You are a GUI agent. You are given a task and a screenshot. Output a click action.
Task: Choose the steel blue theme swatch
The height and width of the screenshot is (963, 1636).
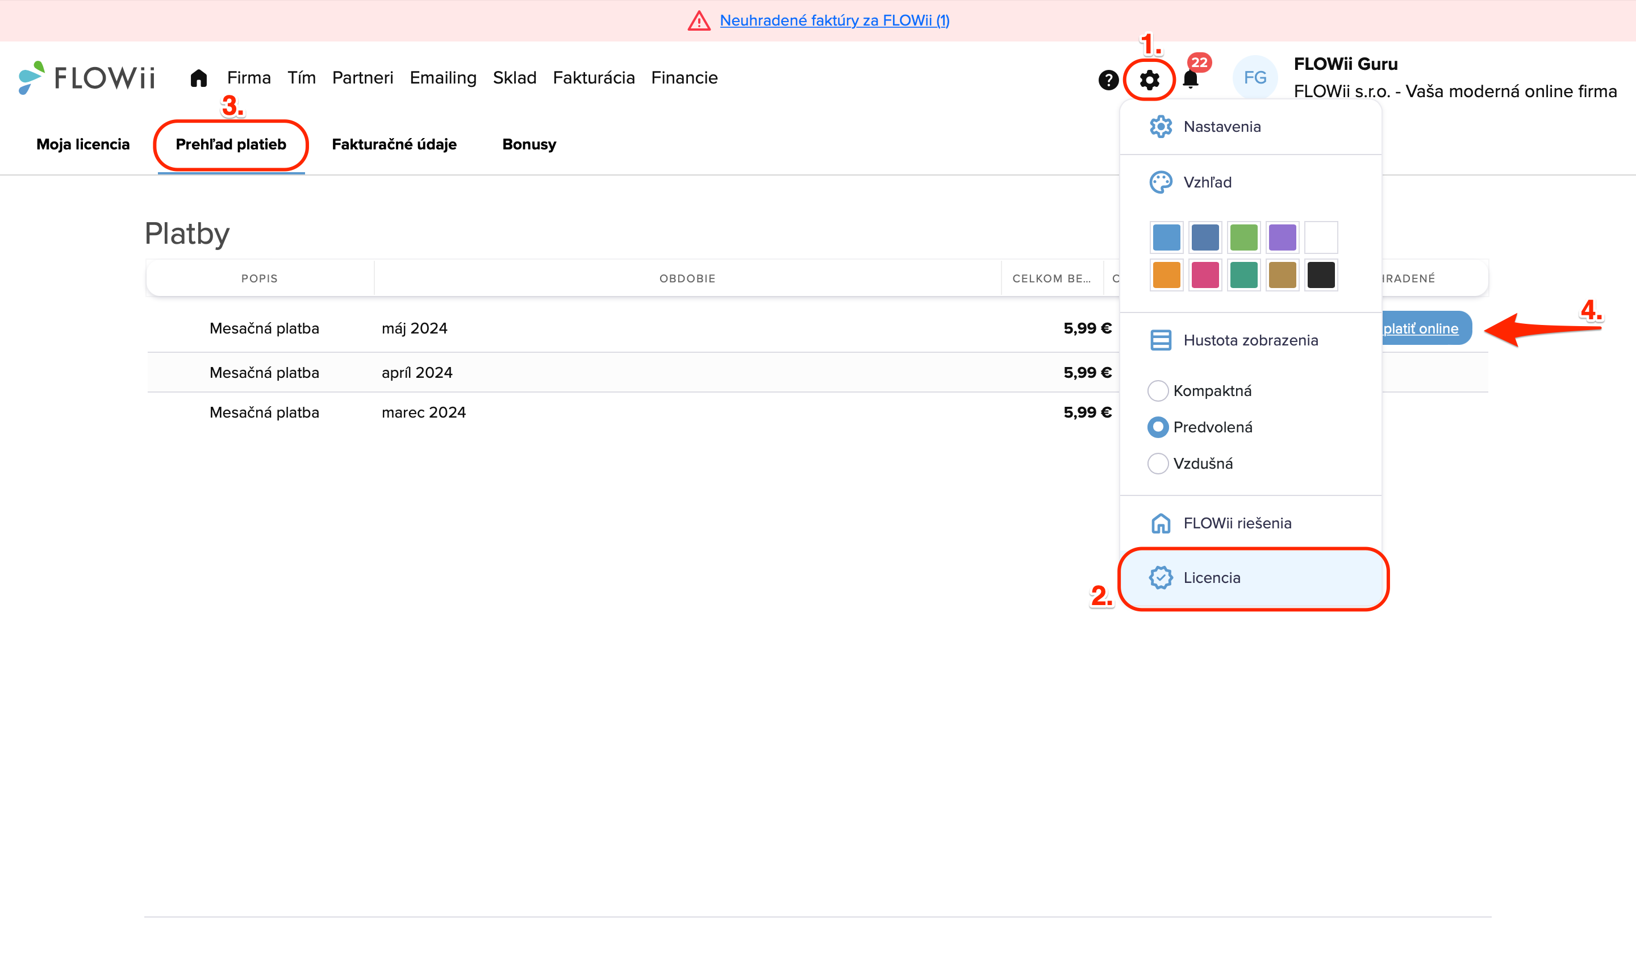(1205, 237)
